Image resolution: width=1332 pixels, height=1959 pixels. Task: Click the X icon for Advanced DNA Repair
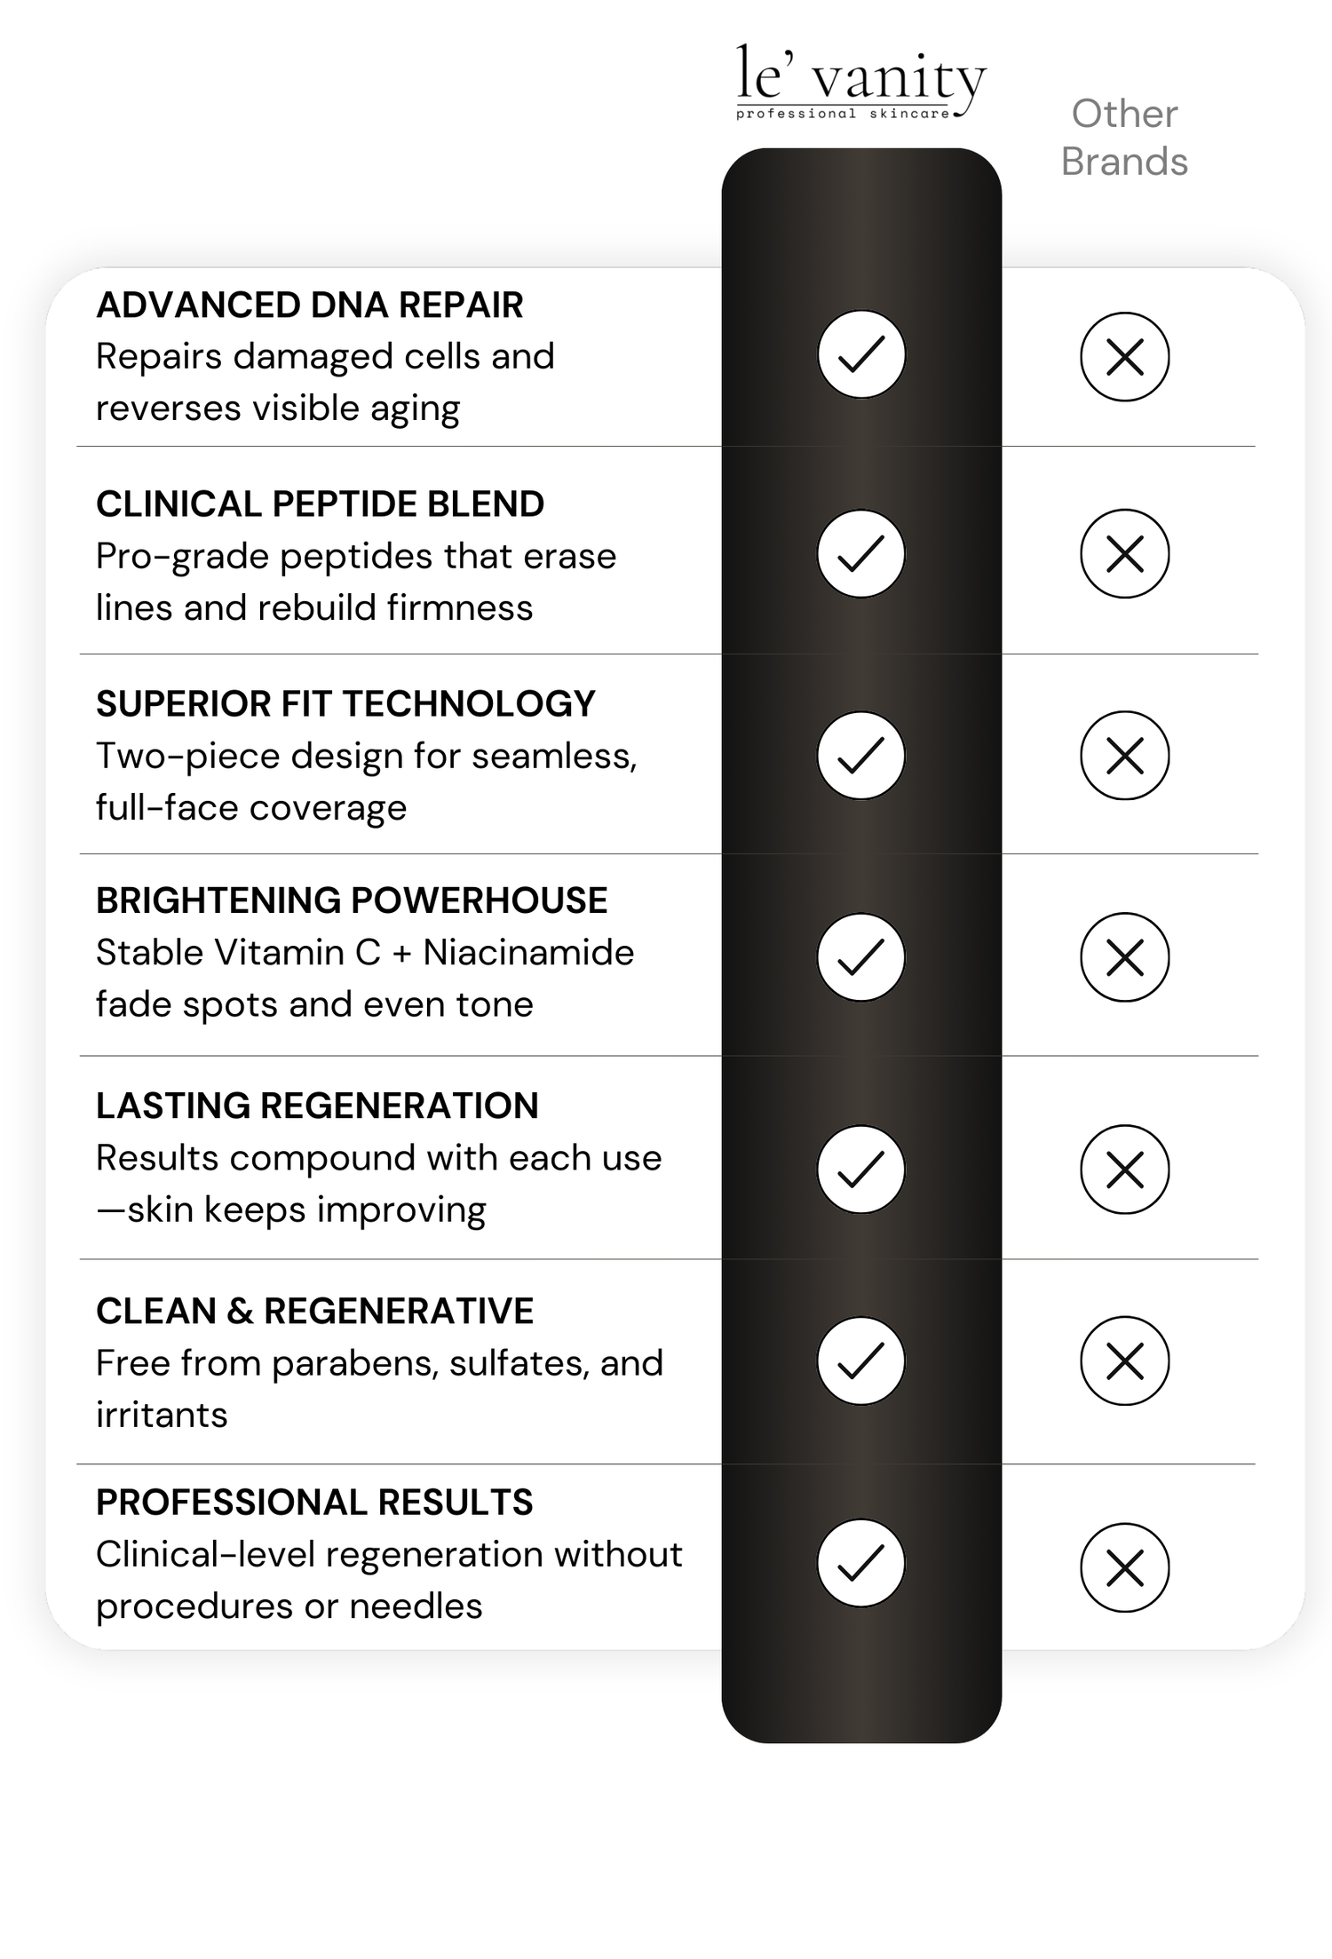(1124, 357)
